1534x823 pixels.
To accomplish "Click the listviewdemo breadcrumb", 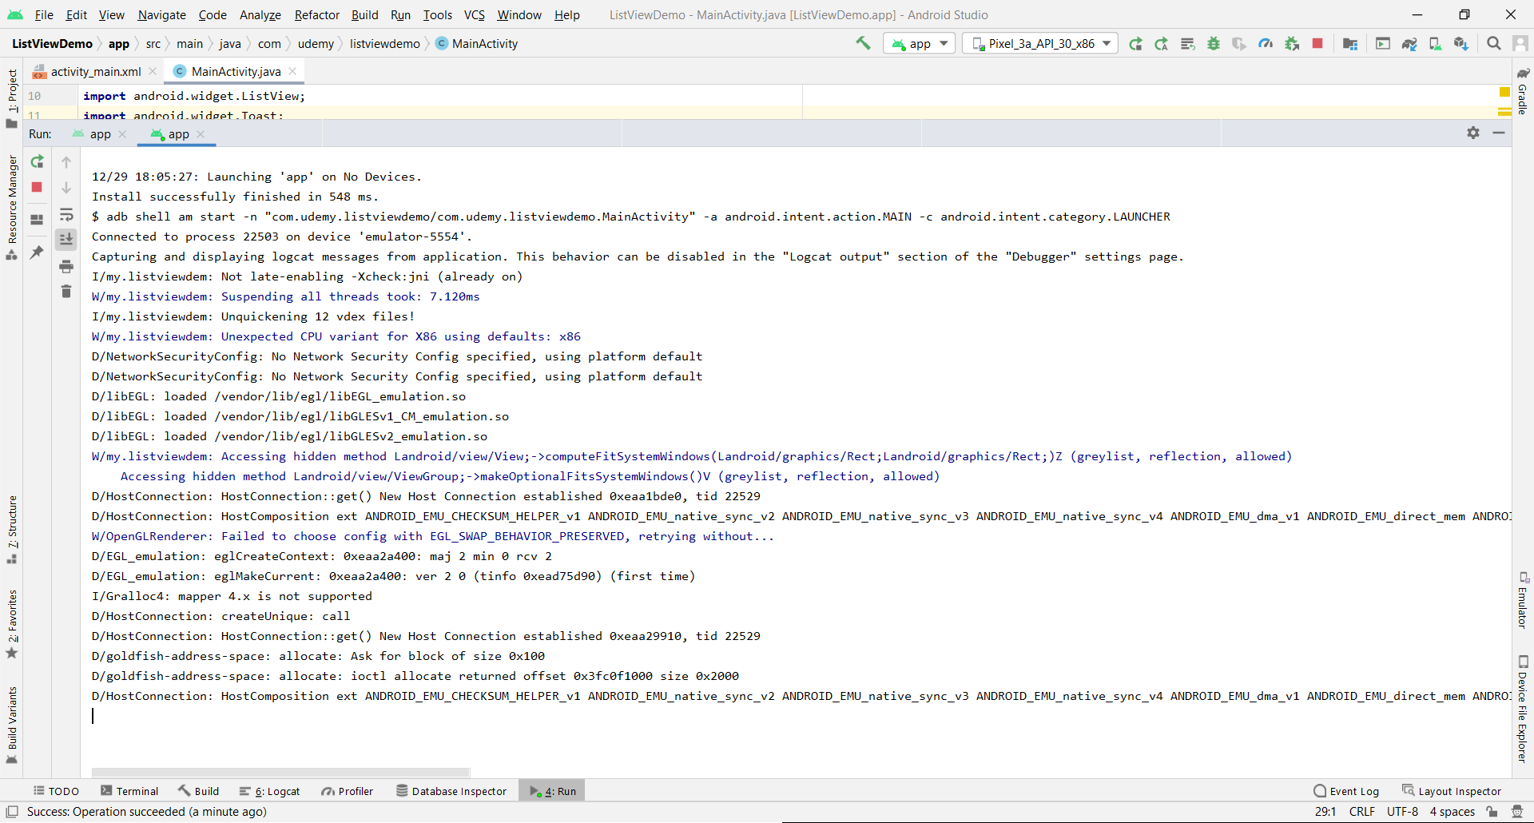I will [x=384, y=43].
